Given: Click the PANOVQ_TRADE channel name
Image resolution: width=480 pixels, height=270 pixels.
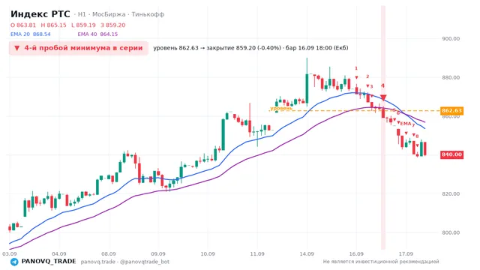Looking at the screenshot, I should 48,262.
